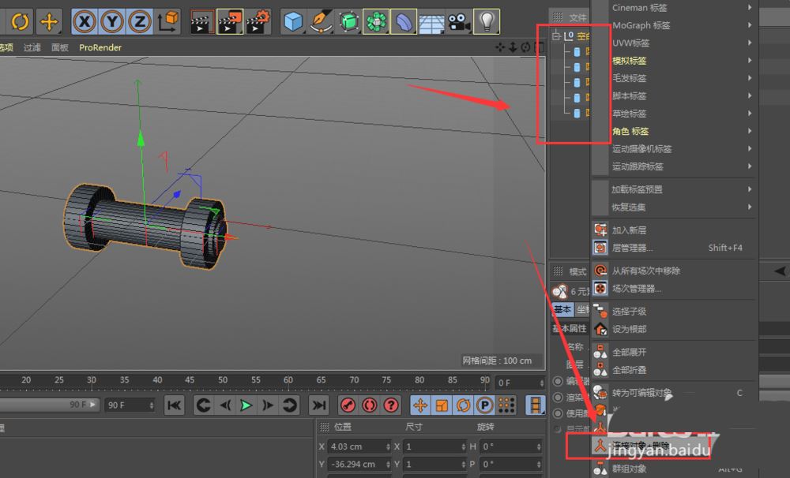This screenshot has width=790, height=478.
Task: Open the UVW标签 submenu
Action: point(675,43)
